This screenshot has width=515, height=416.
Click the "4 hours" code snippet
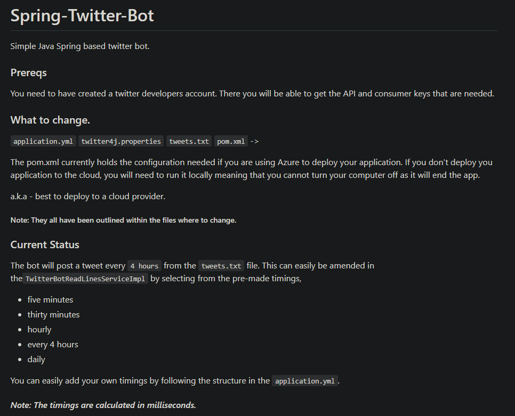point(144,266)
